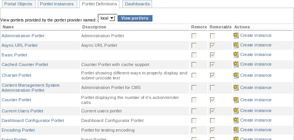This screenshot has width=294, height=140.
Task: Click Create instance icon for Encoding Portlet
Action: point(236,130)
